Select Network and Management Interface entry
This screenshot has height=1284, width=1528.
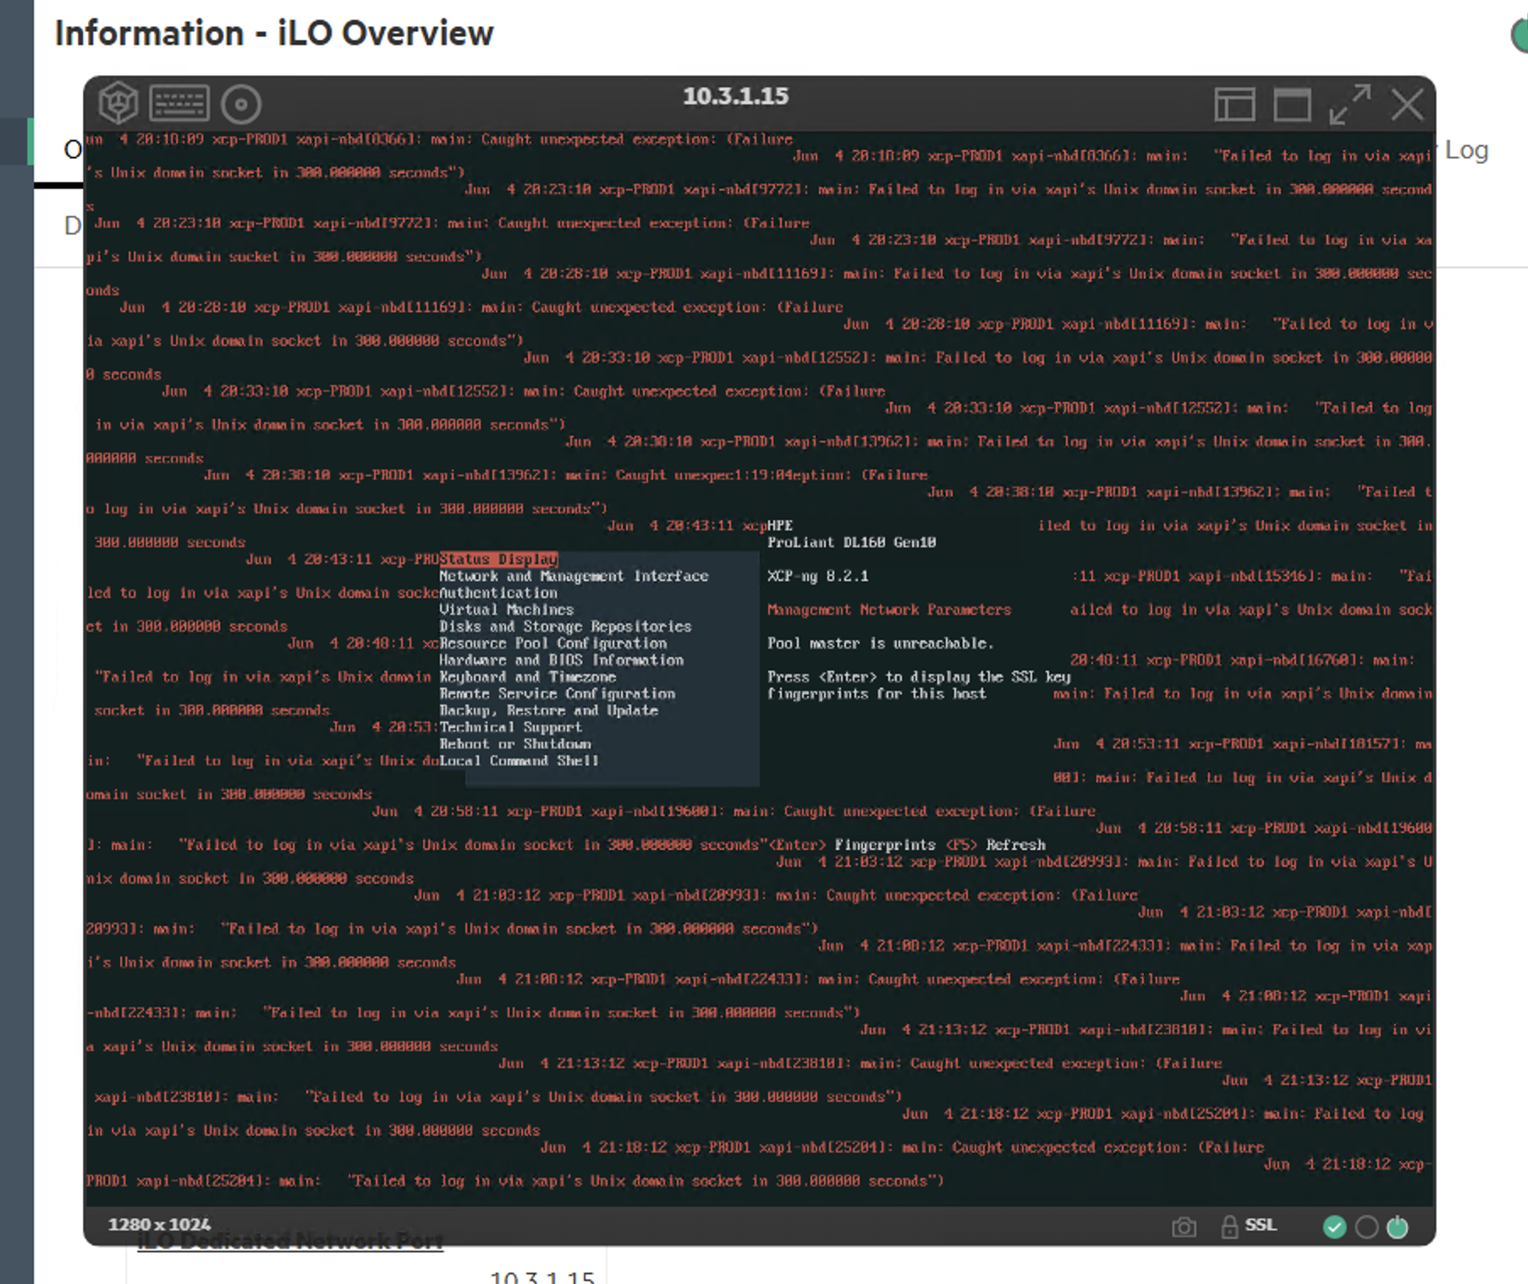(x=574, y=576)
